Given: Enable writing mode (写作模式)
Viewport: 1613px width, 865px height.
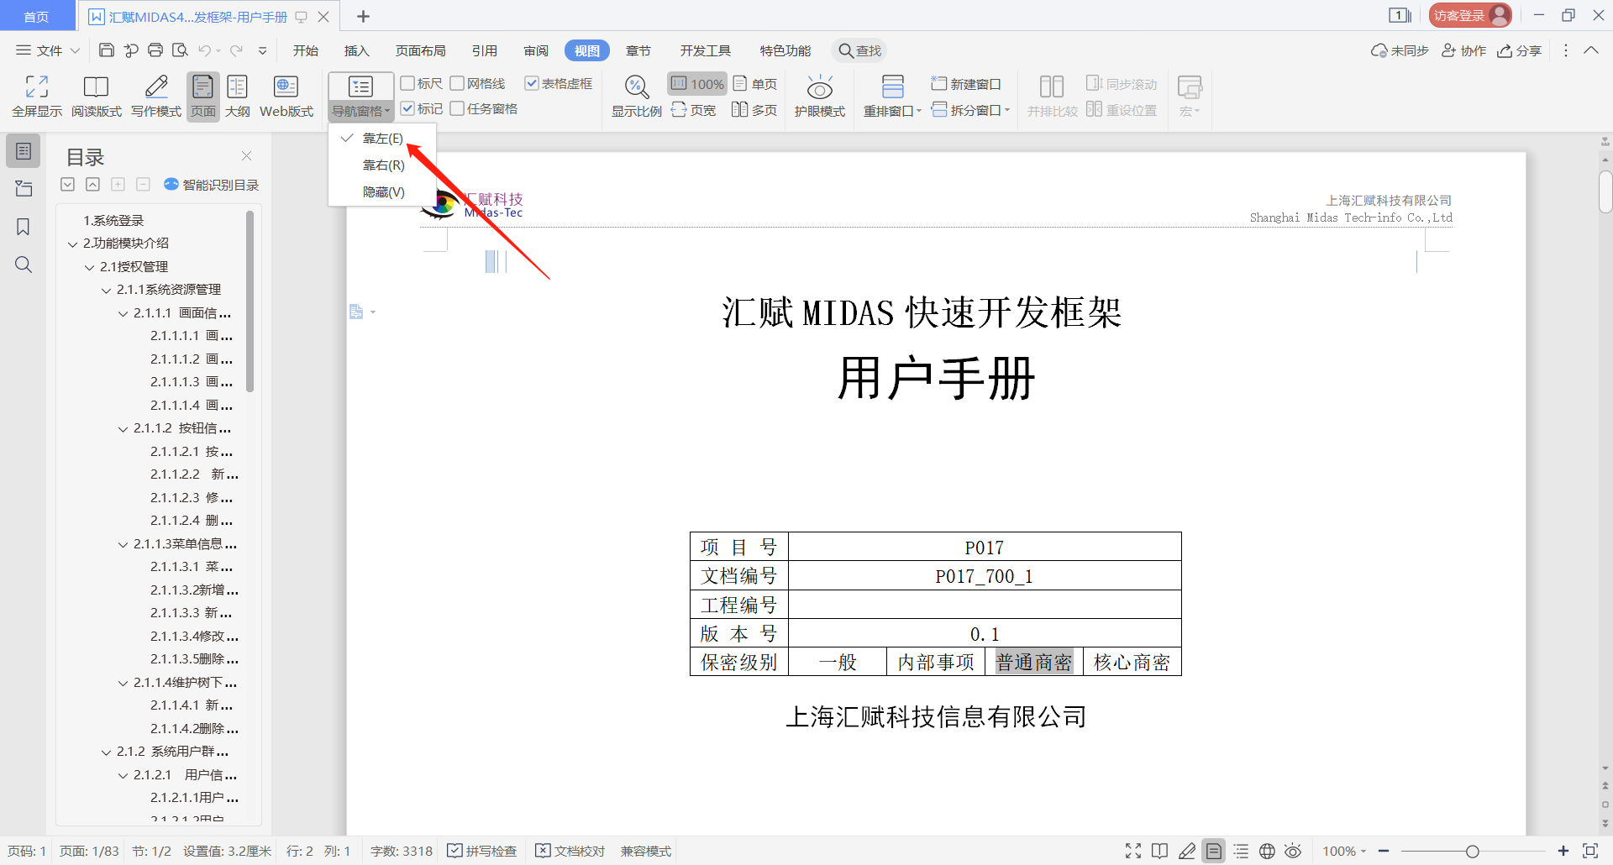Looking at the screenshot, I should point(156,97).
